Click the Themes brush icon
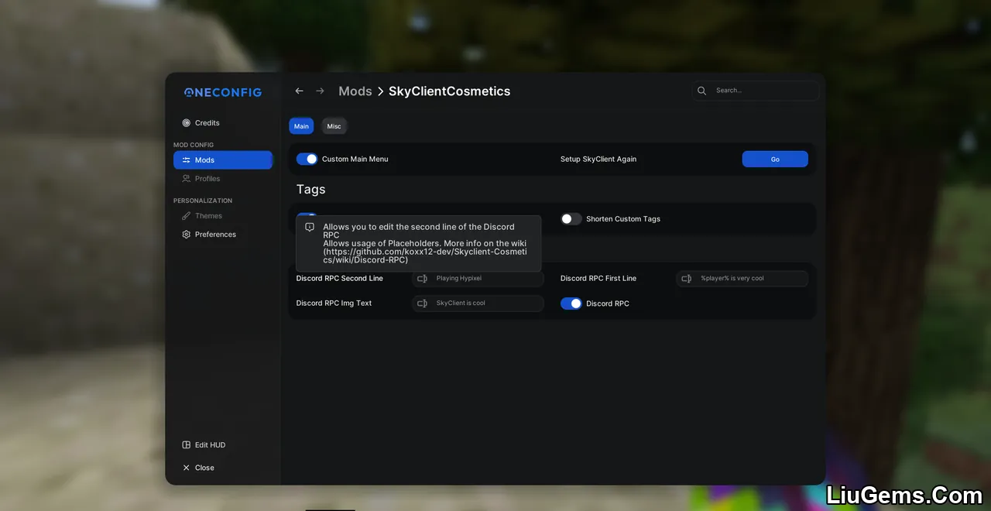Screen dimensions: 991x511 pyautogui.click(x=186, y=216)
